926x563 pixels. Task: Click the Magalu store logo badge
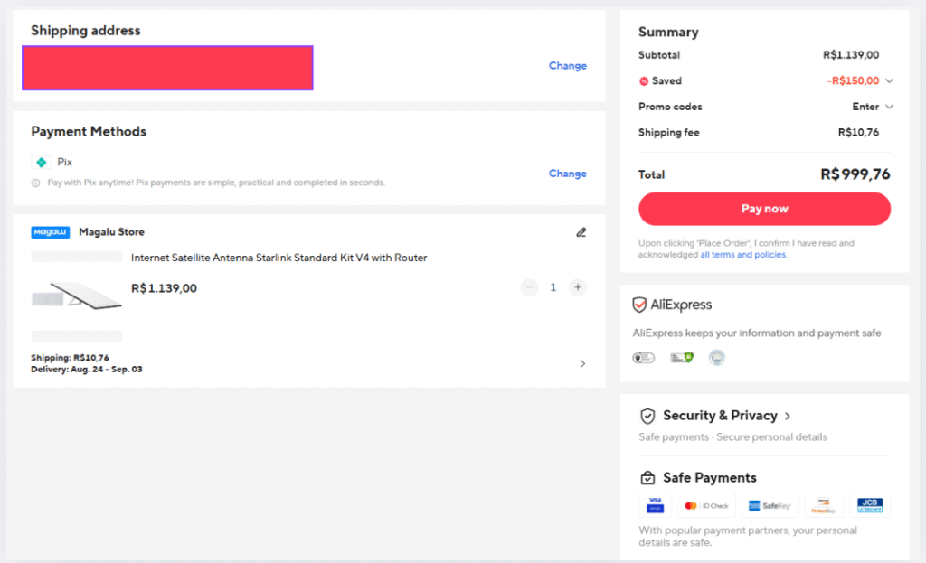pyautogui.click(x=51, y=232)
